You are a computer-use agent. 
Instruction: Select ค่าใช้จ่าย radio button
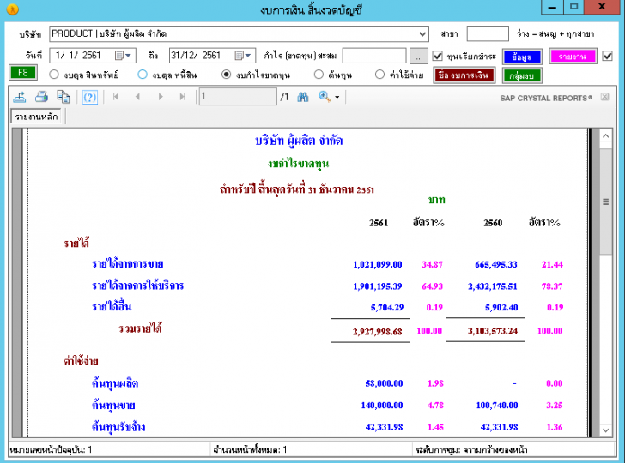coord(379,75)
